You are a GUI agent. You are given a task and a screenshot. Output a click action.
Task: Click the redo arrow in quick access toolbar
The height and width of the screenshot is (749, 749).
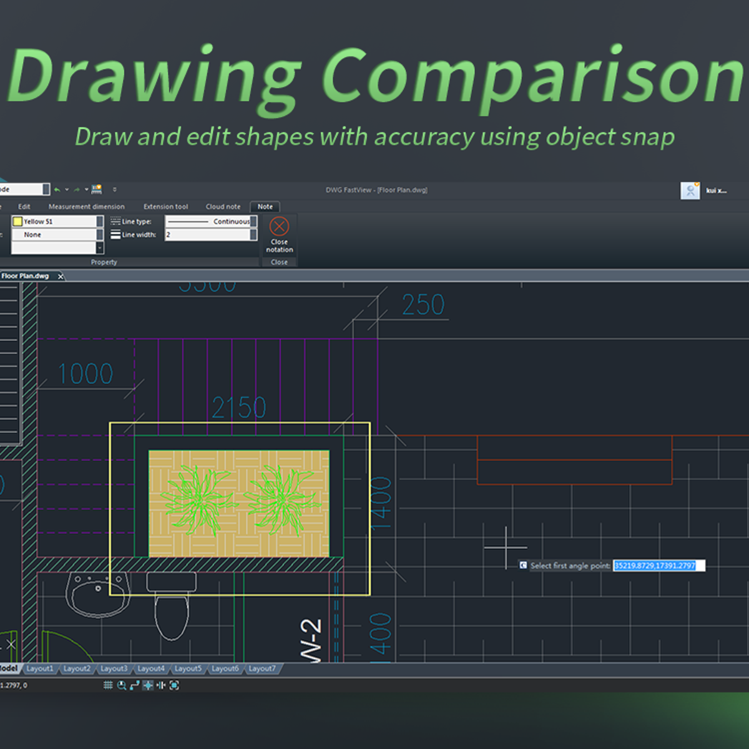click(77, 190)
